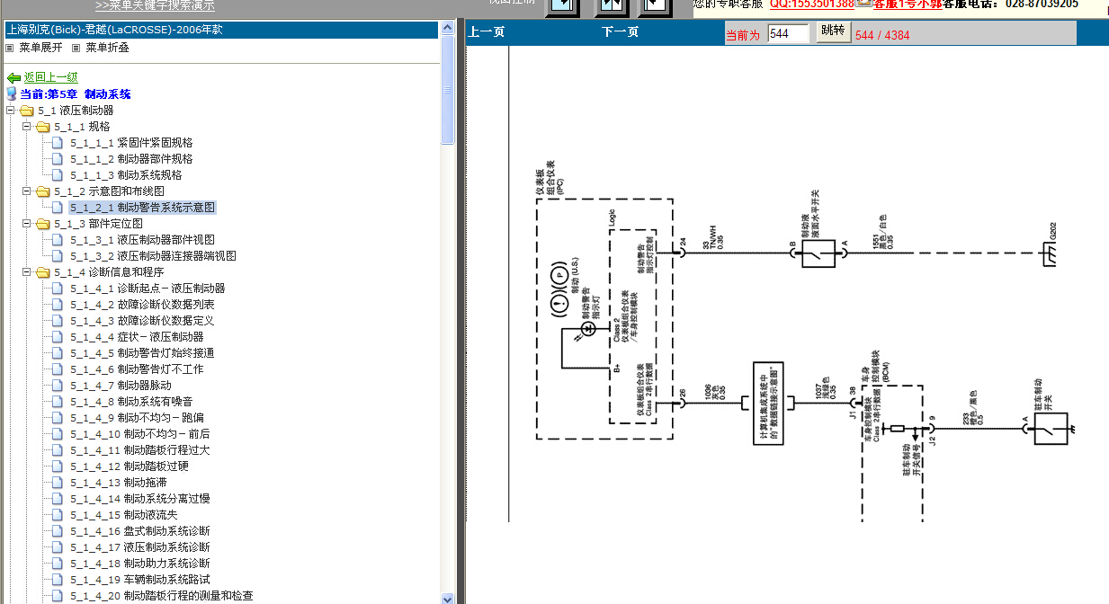The height and width of the screenshot is (604, 1109).
Task: Click the page icon of 5_1_2_1 制动警告系统示意图
Action: tap(58, 208)
